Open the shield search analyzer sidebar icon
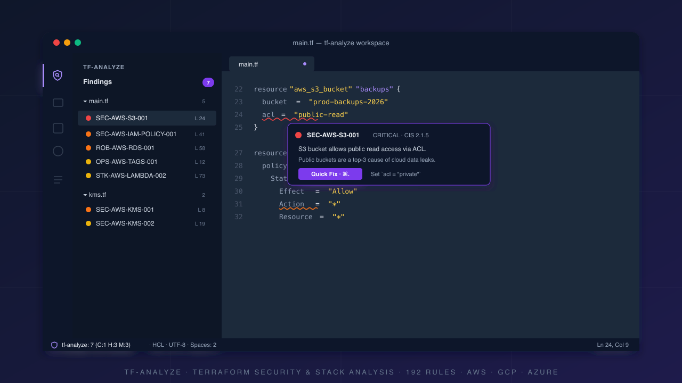The image size is (682, 383). (58, 76)
